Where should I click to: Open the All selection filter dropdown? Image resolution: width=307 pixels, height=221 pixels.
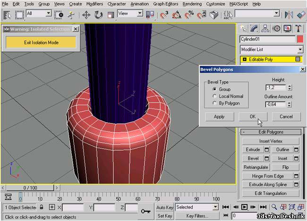coord(48,13)
